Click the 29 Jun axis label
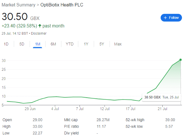The height and width of the screenshot is (138, 187). click(x=30, y=109)
